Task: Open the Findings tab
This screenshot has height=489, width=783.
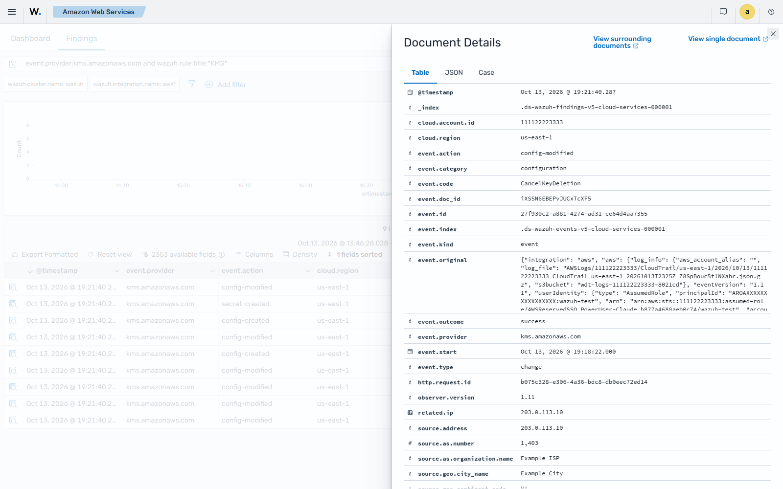Action: (82, 39)
